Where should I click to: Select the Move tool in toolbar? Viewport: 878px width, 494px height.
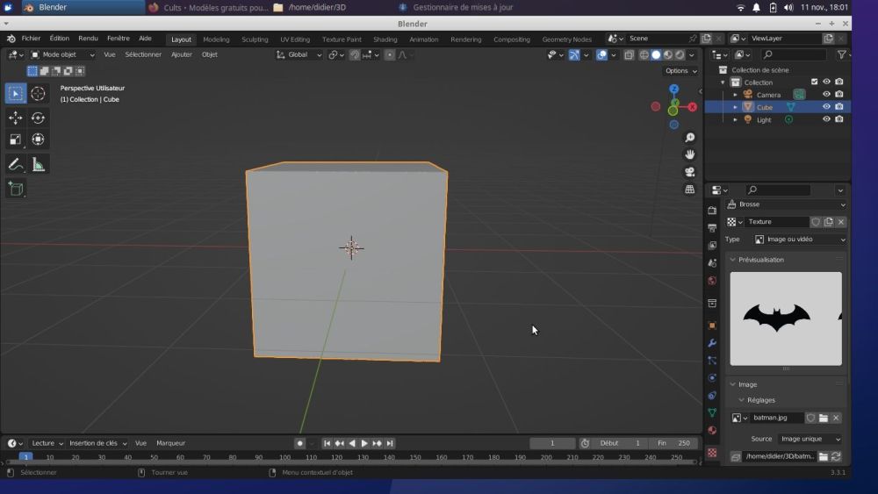16,118
